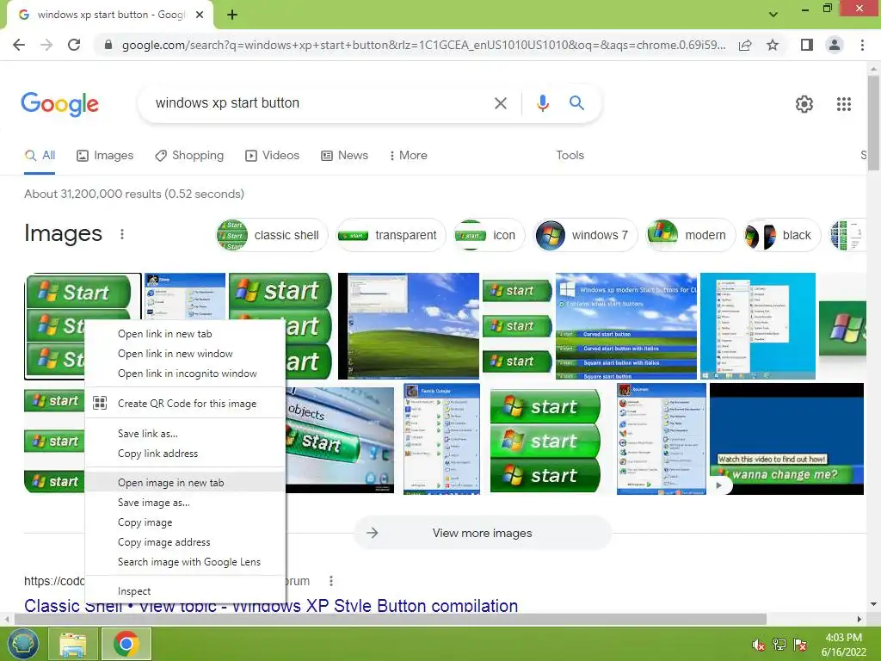Close the Google search tab
881x661 pixels.
tap(200, 15)
